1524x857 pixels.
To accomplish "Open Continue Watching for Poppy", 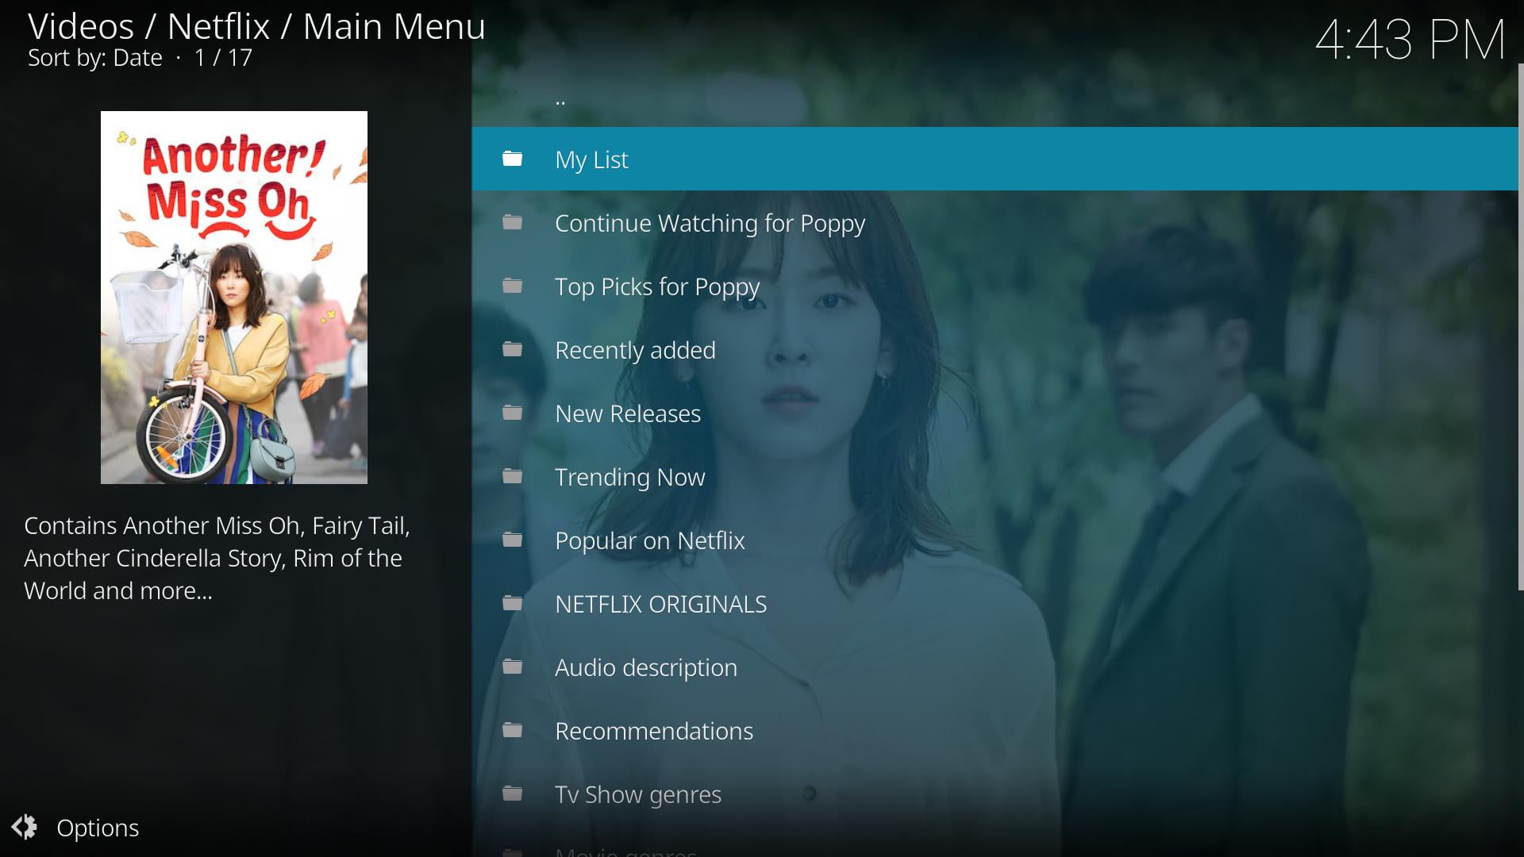I will coord(995,222).
